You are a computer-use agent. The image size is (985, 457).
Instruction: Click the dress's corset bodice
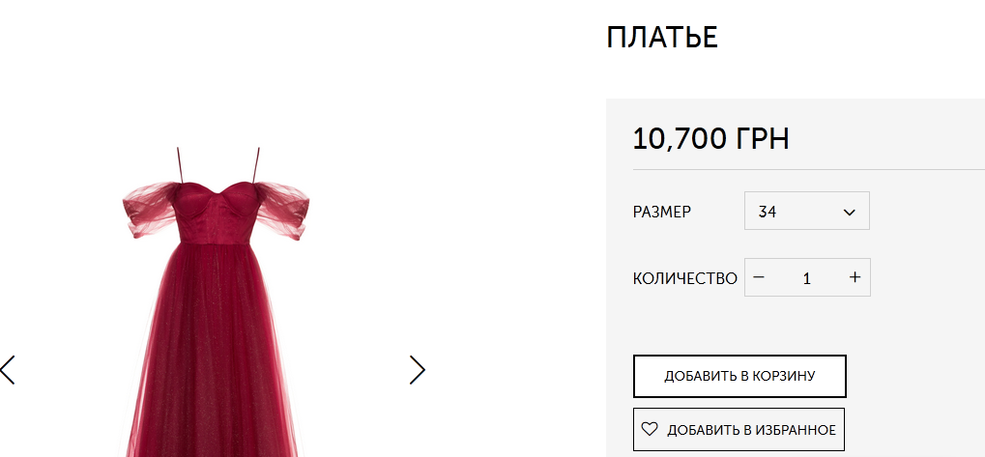coord(217,213)
